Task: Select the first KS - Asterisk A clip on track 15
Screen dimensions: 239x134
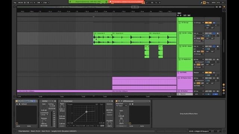Action: [x=103, y=38]
